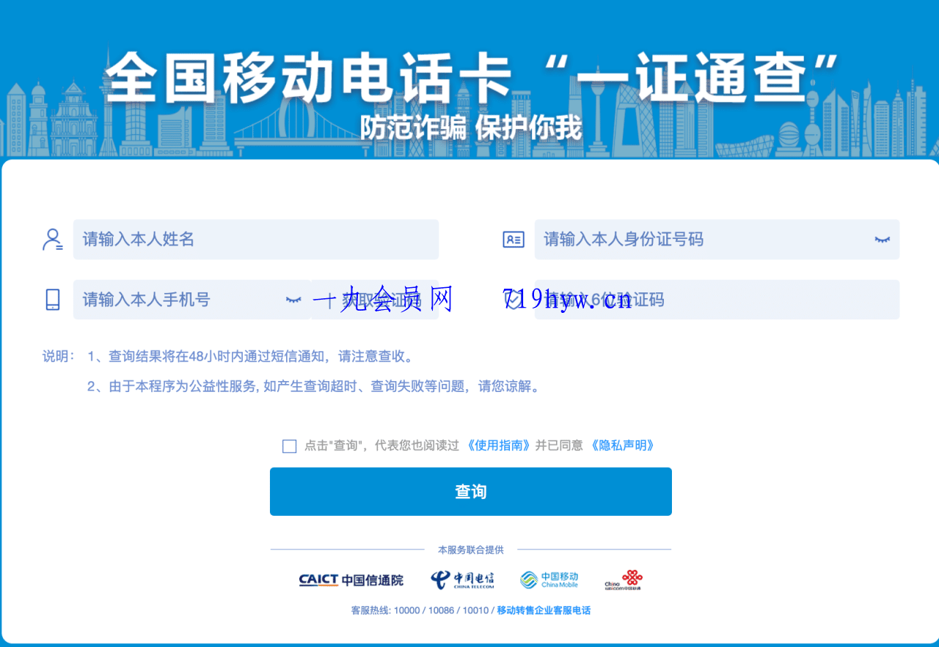Click the 中国移动 China Mobile logo
The width and height of the screenshot is (939, 647).
click(549, 579)
